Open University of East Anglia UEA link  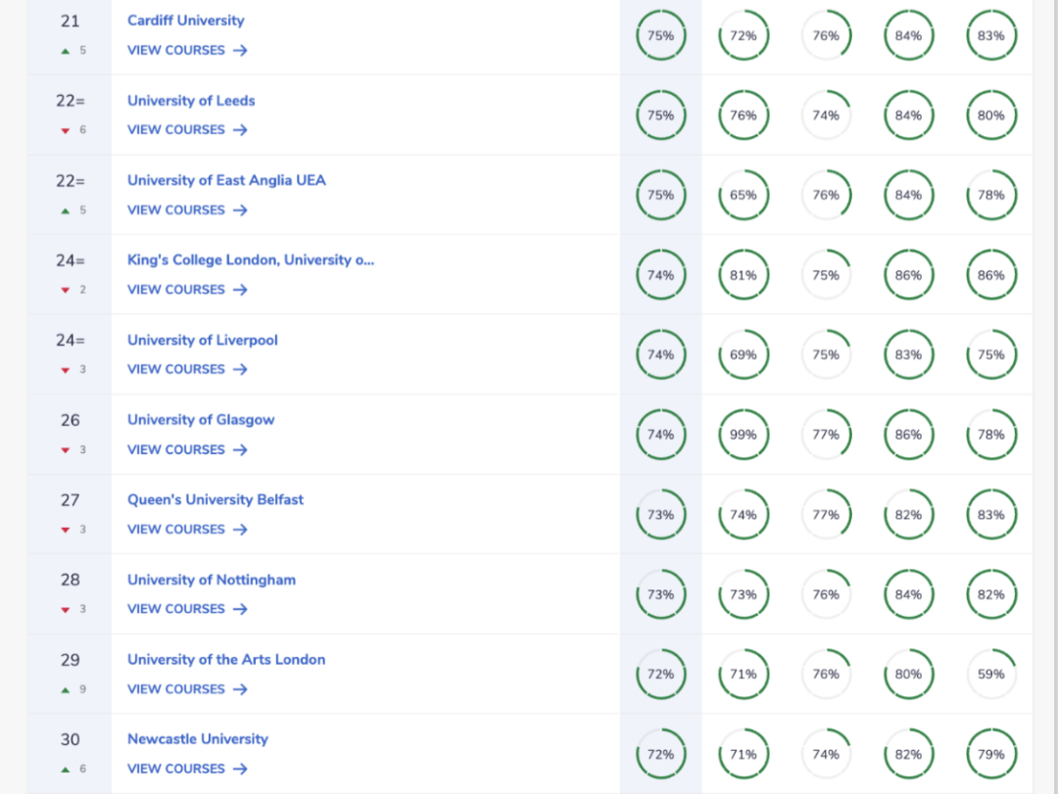(226, 180)
